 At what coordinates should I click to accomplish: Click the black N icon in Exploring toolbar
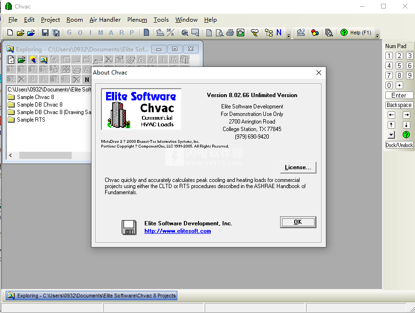87,79
